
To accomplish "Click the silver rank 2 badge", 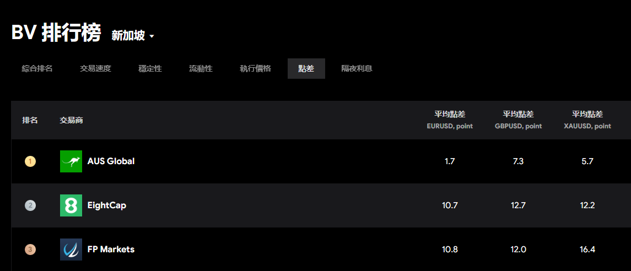I will click(x=30, y=205).
